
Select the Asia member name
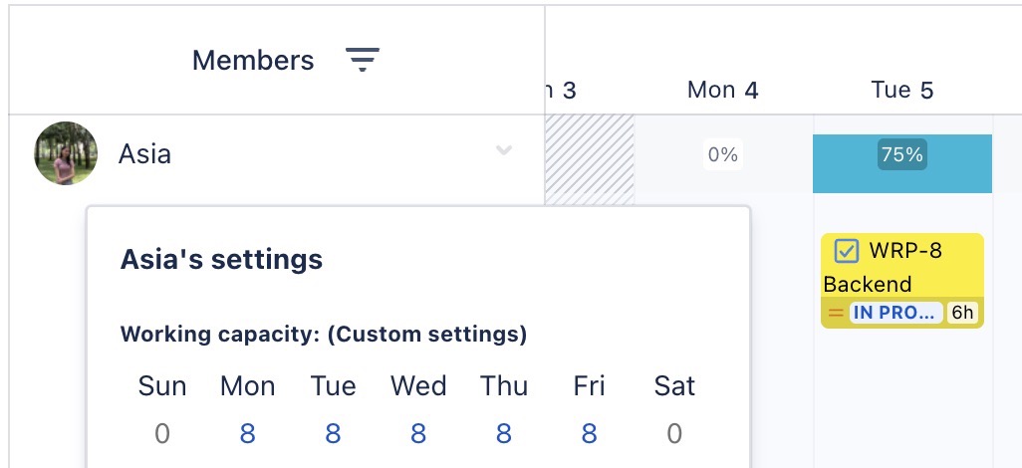coord(144,154)
